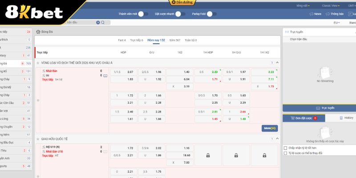Collapse the Giao Hữu Quốc Tế league section

coord(278,139)
